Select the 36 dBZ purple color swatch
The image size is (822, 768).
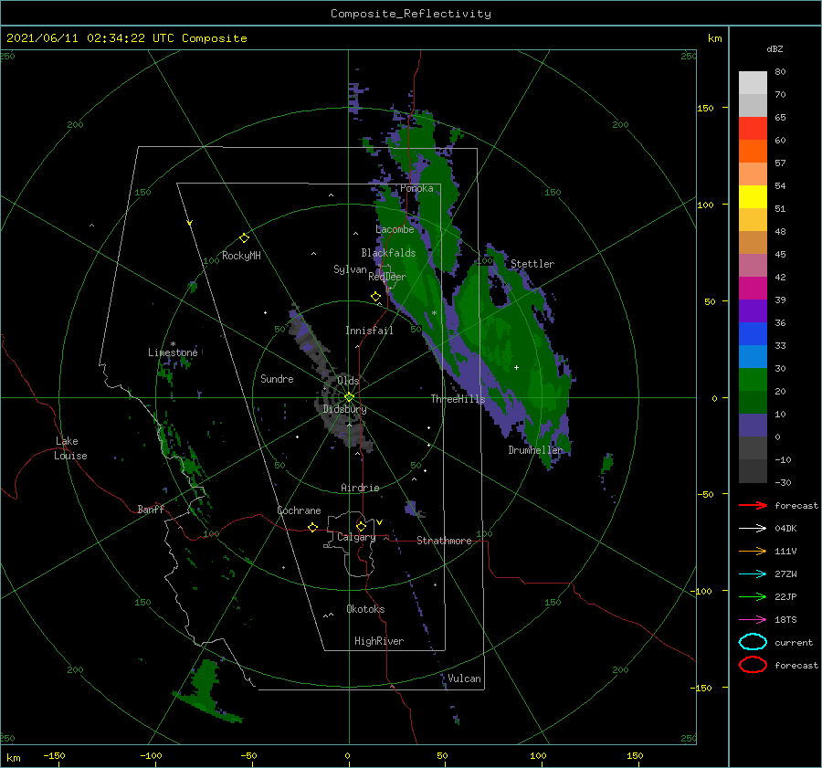753,310
